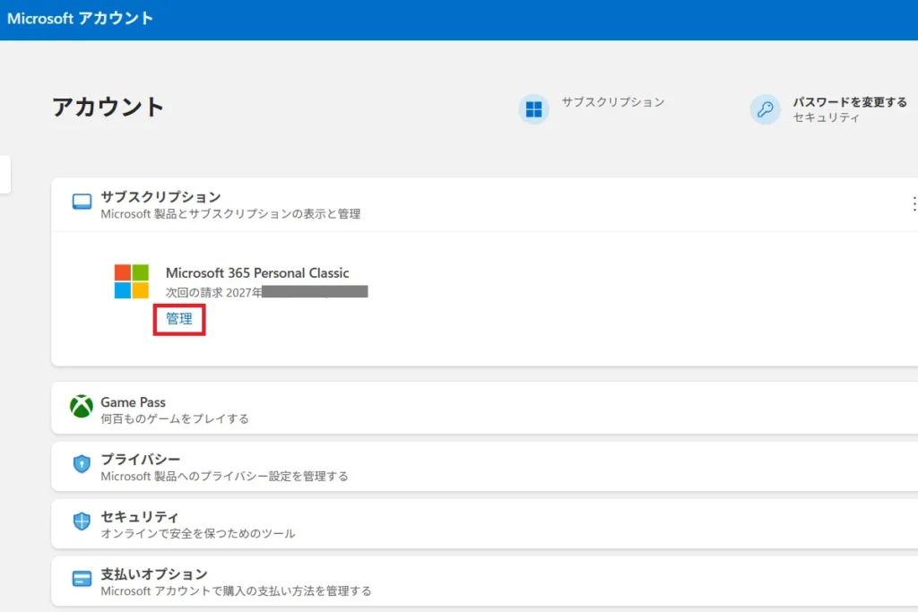918x612 pixels.
Task: Open the サブスクリプション shortcut tile icon
Action: (533, 109)
